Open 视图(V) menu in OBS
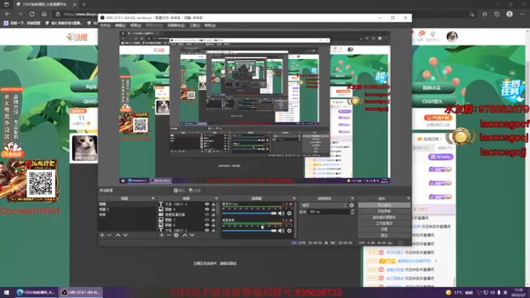This screenshot has height=298, width=530. click(135, 25)
